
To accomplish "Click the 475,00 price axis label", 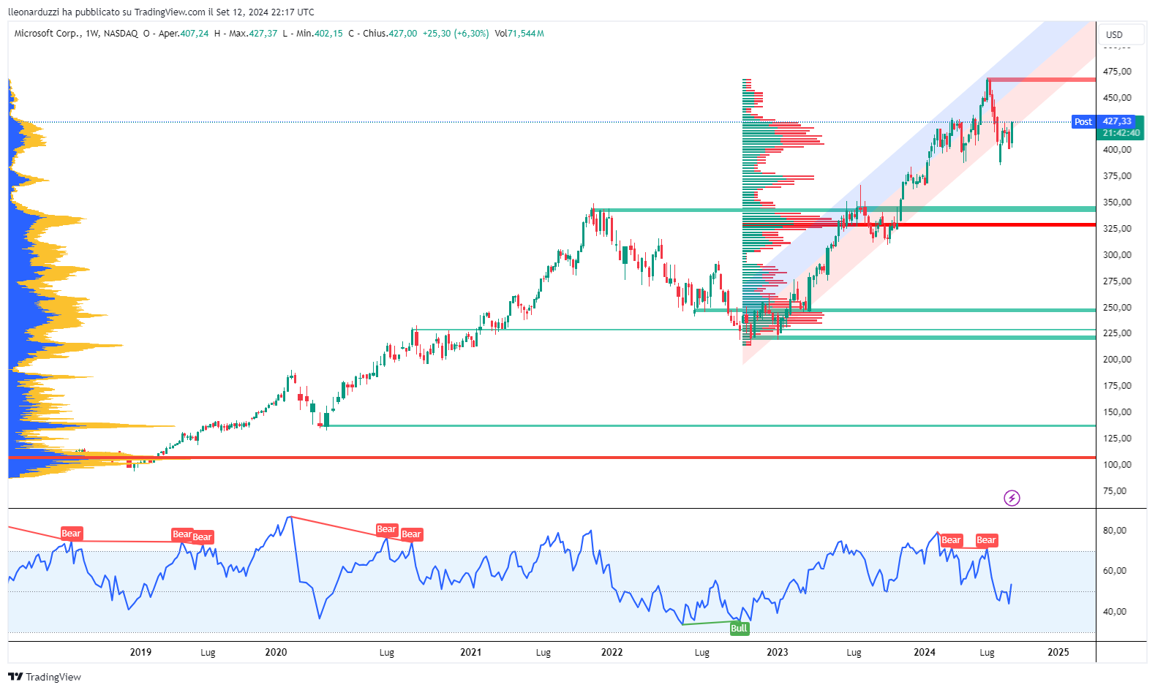I will pos(1117,71).
